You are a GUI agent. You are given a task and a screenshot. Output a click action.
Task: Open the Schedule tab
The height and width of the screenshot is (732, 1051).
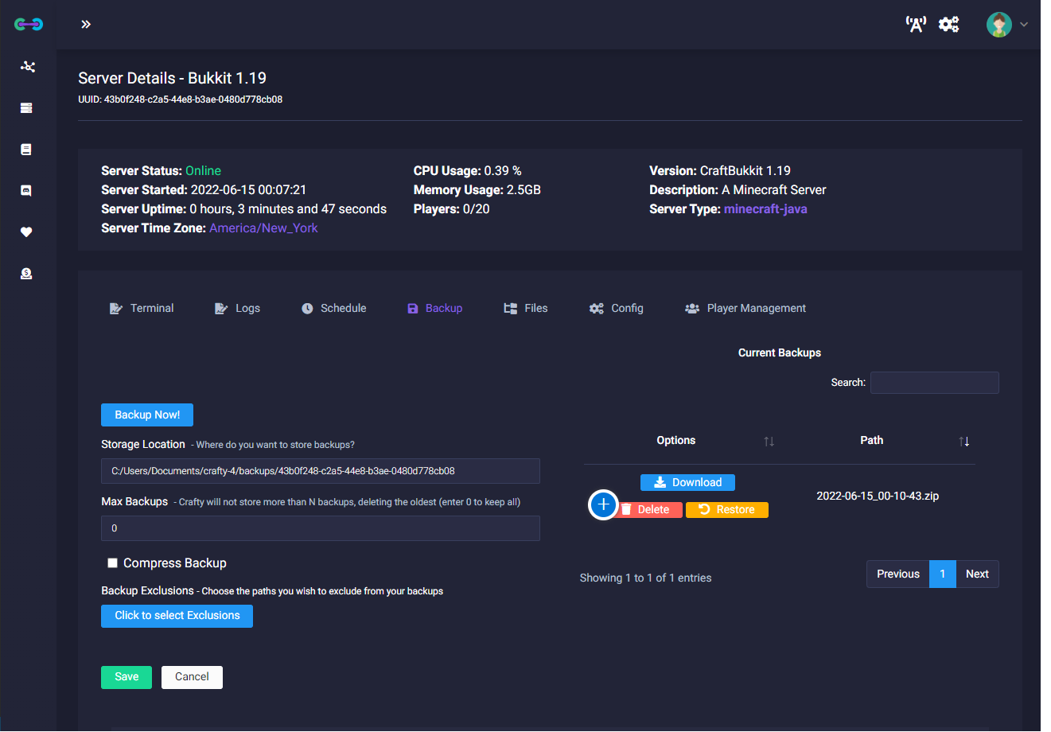tap(334, 309)
